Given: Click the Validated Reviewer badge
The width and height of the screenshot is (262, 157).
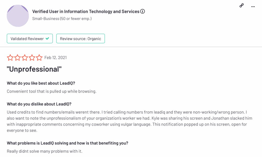Looking at the screenshot, I should pos(30,39).
